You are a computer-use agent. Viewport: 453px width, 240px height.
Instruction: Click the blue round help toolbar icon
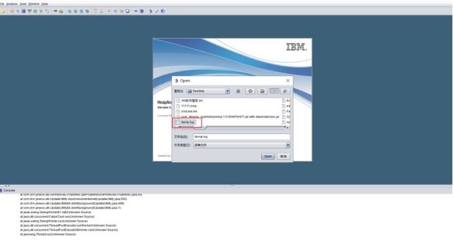click(162, 11)
